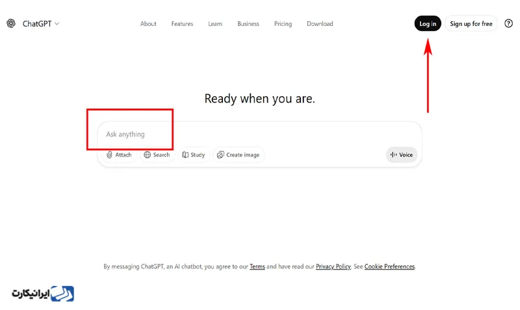Click the Sign up for free button
520x310 pixels.
471,24
